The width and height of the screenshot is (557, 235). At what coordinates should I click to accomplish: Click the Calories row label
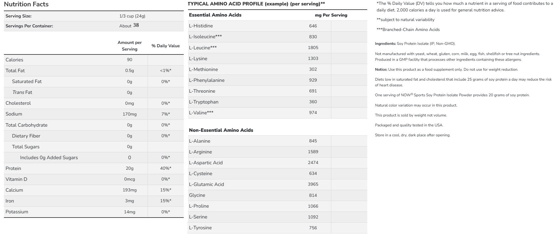point(14,60)
